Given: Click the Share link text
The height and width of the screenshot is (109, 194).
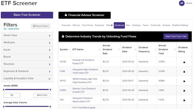Looking at the screenshot, I should 189,3.
